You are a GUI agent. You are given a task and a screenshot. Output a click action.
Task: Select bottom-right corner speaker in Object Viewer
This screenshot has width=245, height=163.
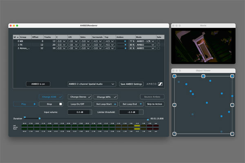pyautogui.click(x=232, y=134)
